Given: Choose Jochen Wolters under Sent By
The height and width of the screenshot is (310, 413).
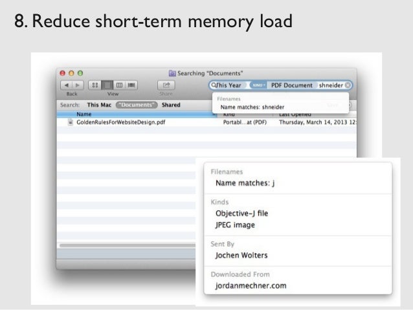Looking at the screenshot, I should pos(298,255).
